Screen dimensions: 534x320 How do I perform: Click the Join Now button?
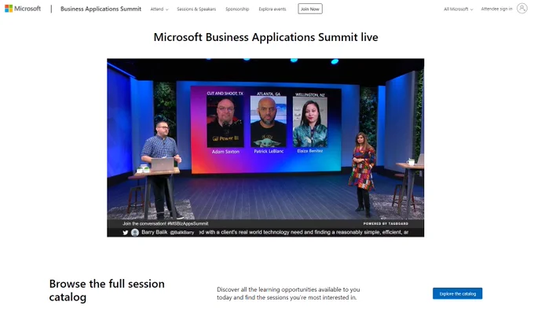pyautogui.click(x=310, y=9)
